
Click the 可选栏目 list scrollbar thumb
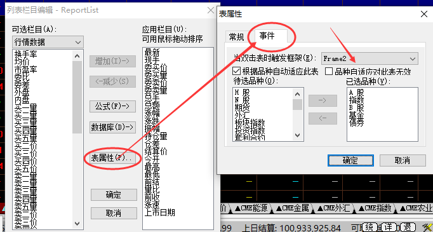[77, 97]
